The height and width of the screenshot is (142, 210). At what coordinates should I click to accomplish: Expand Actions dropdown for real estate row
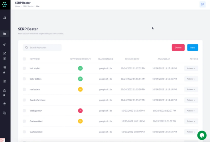point(191,90)
